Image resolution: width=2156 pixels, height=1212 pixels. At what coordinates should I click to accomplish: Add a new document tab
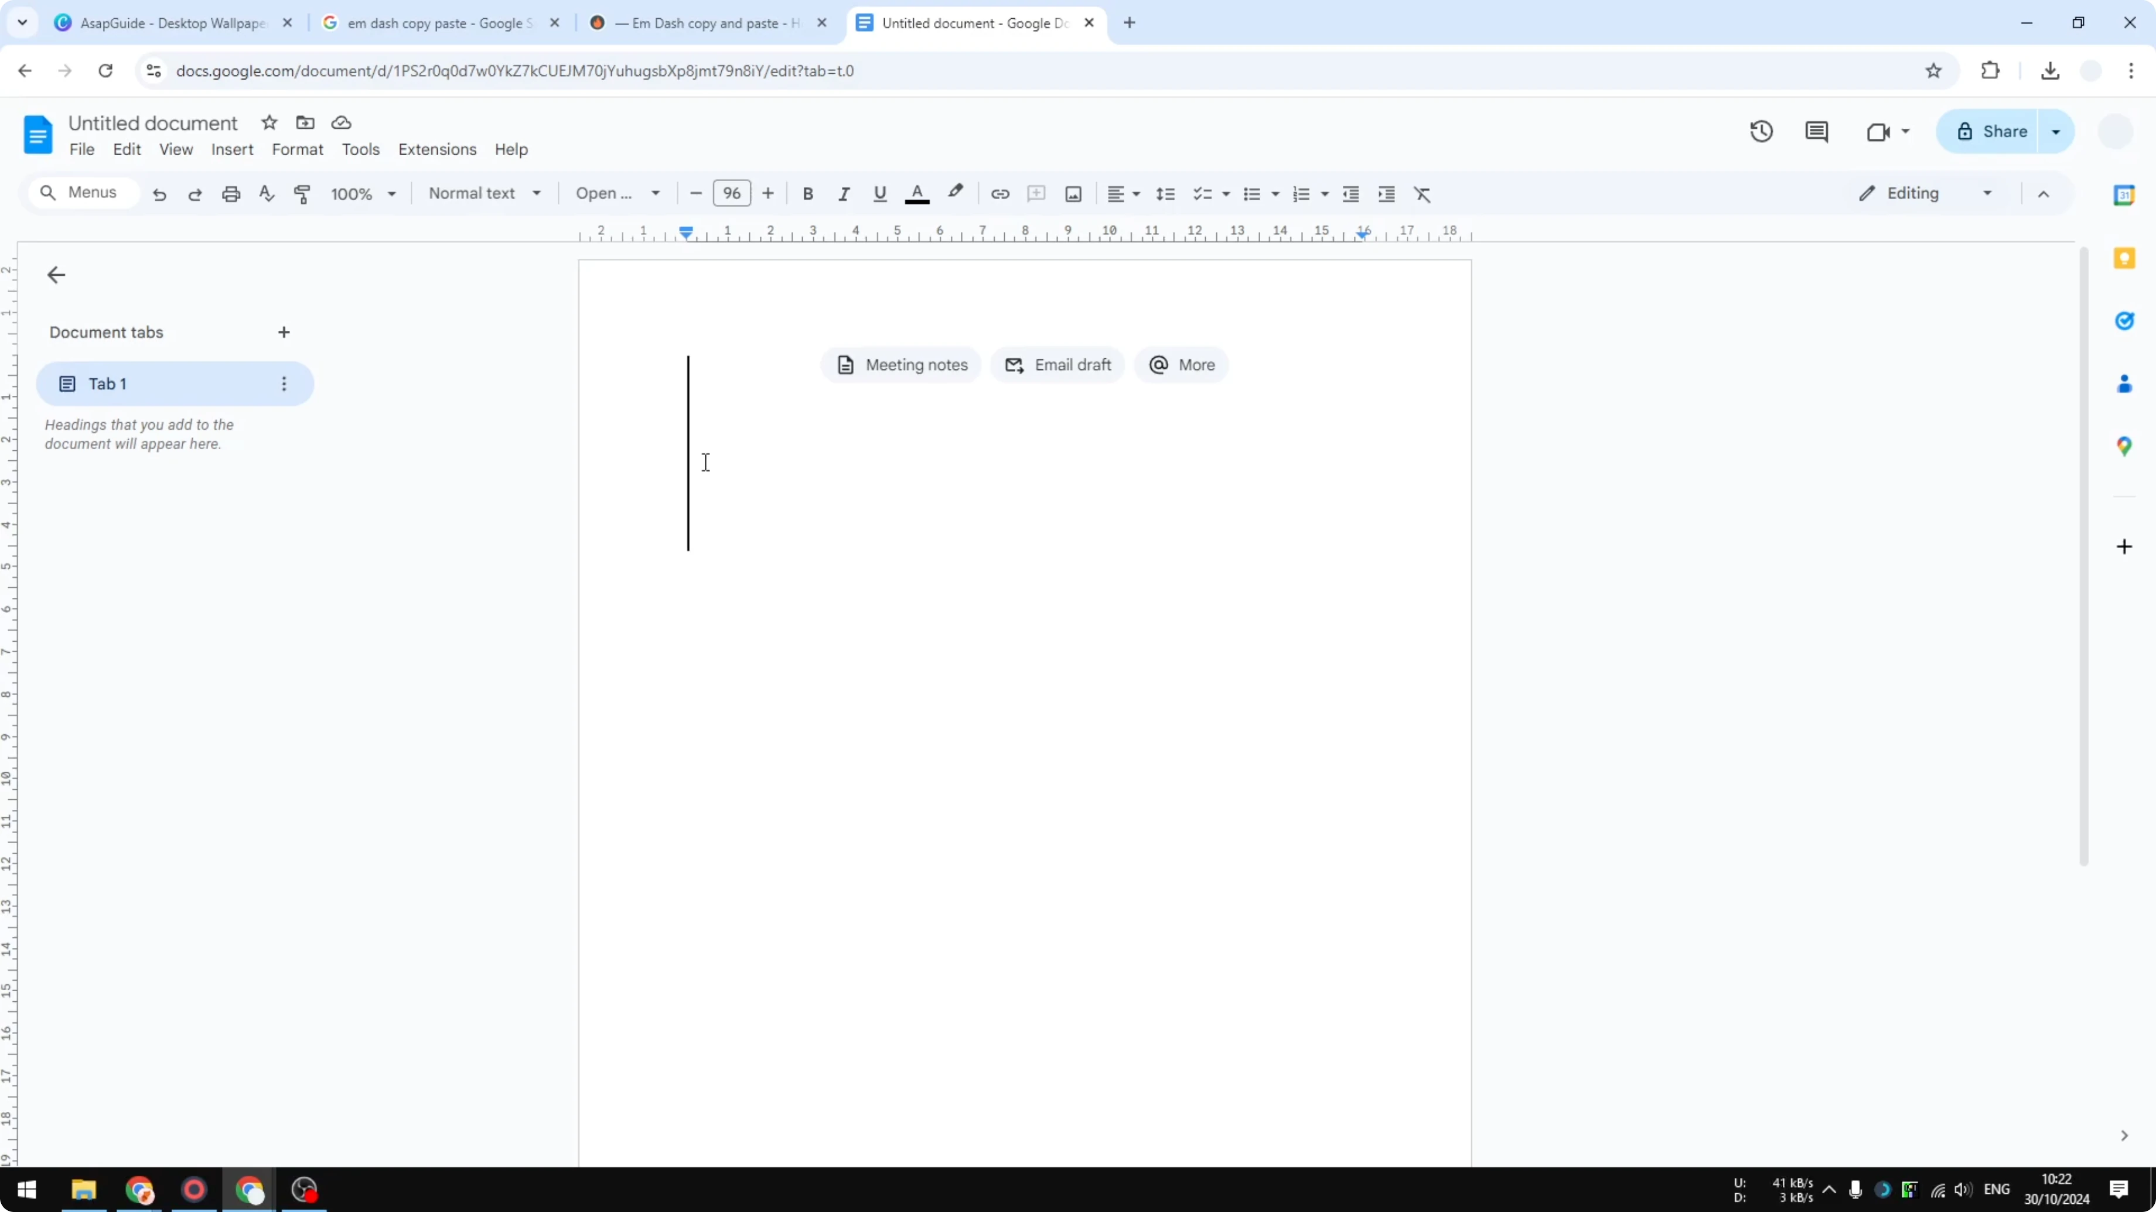(x=284, y=332)
